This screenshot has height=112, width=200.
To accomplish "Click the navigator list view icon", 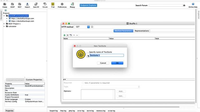I will coord(6,10).
